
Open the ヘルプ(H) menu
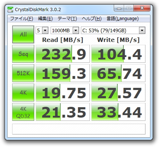click(x=92, y=19)
